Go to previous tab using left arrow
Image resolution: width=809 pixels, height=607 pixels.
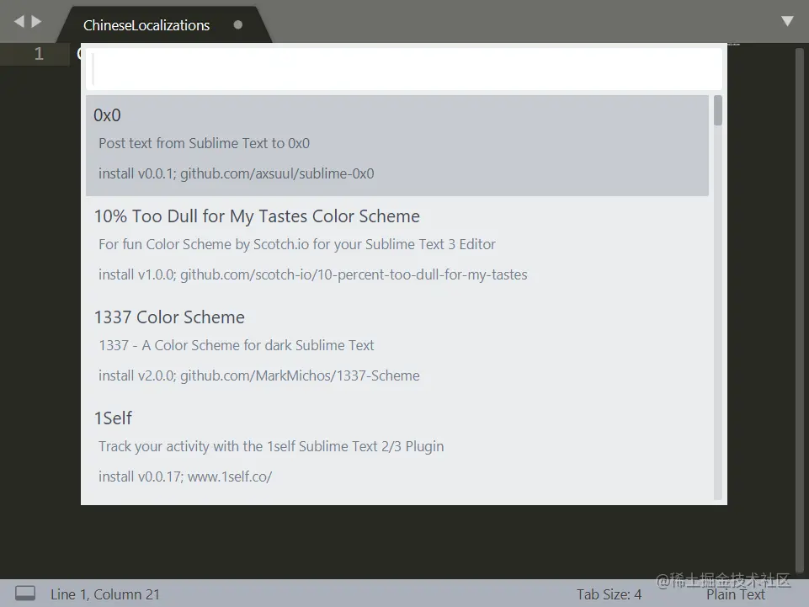(x=19, y=21)
